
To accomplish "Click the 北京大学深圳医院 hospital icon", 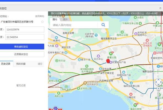I will tap(147, 40).
